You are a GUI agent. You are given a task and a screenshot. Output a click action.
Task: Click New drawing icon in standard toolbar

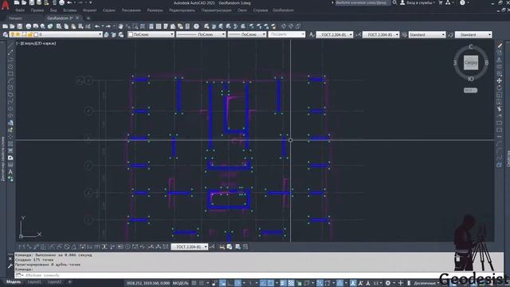click(6, 26)
